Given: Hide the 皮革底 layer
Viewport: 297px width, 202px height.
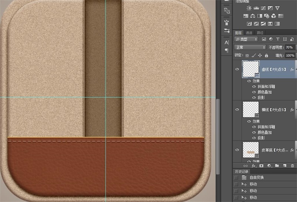Looking at the screenshot, I should coord(237,150).
